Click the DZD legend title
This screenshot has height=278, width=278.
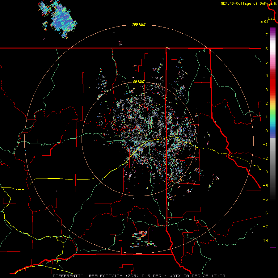click(272, 19)
